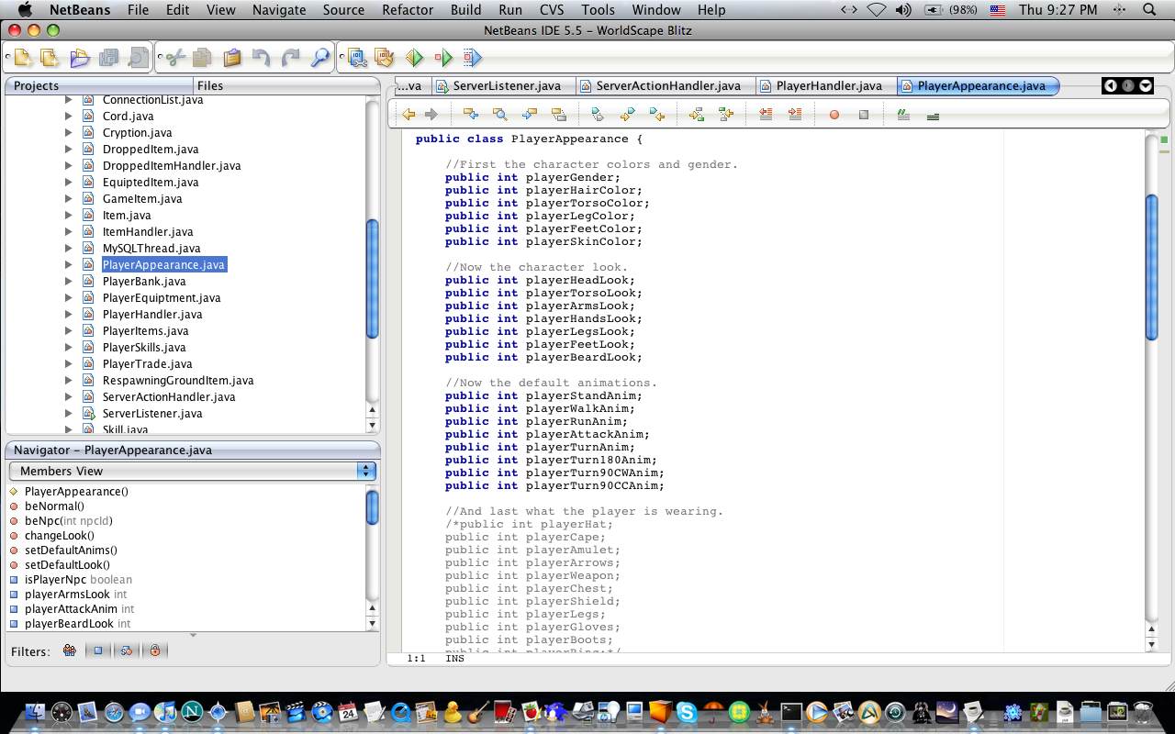Open the CVS menu
The width and height of the screenshot is (1175, 734).
click(553, 10)
